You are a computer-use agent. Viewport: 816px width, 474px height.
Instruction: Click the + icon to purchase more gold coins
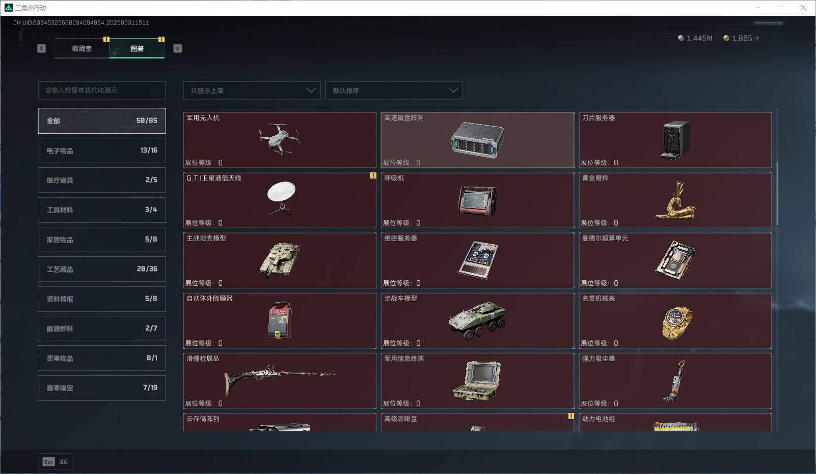758,38
